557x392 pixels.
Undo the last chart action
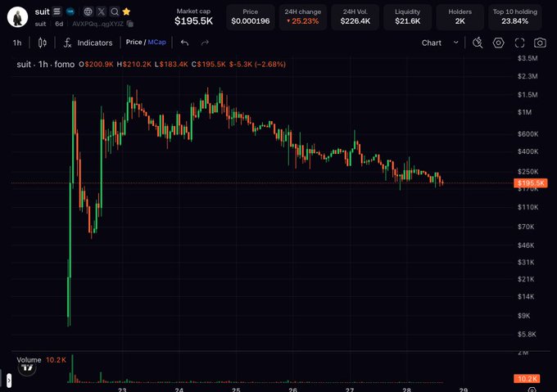184,43
